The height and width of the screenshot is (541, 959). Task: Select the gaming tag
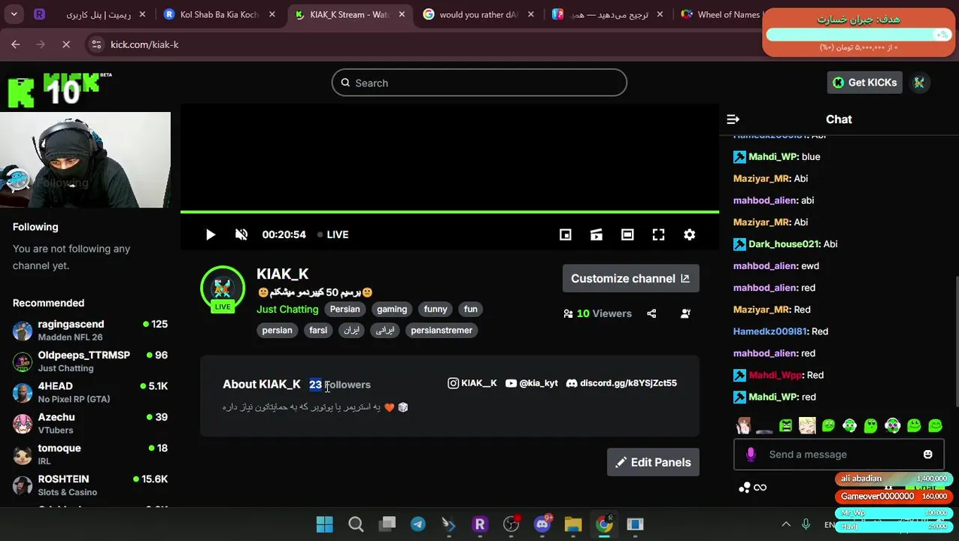(392, 310)
